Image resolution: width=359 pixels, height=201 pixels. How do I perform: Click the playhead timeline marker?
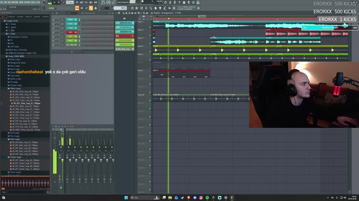pos(169,19)
